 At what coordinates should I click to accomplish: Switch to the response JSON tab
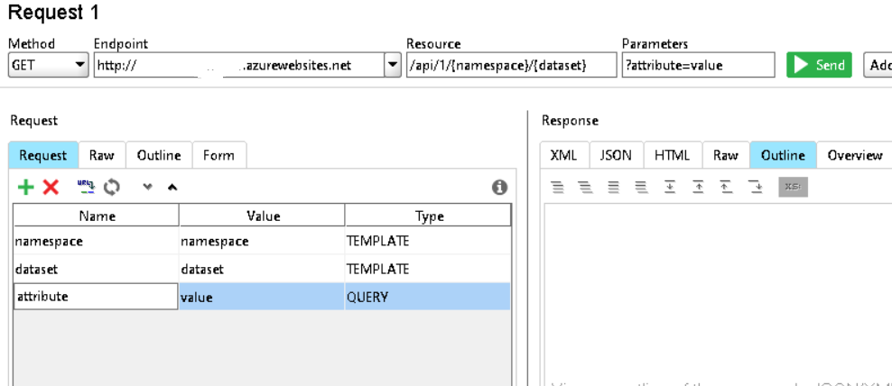616,155
